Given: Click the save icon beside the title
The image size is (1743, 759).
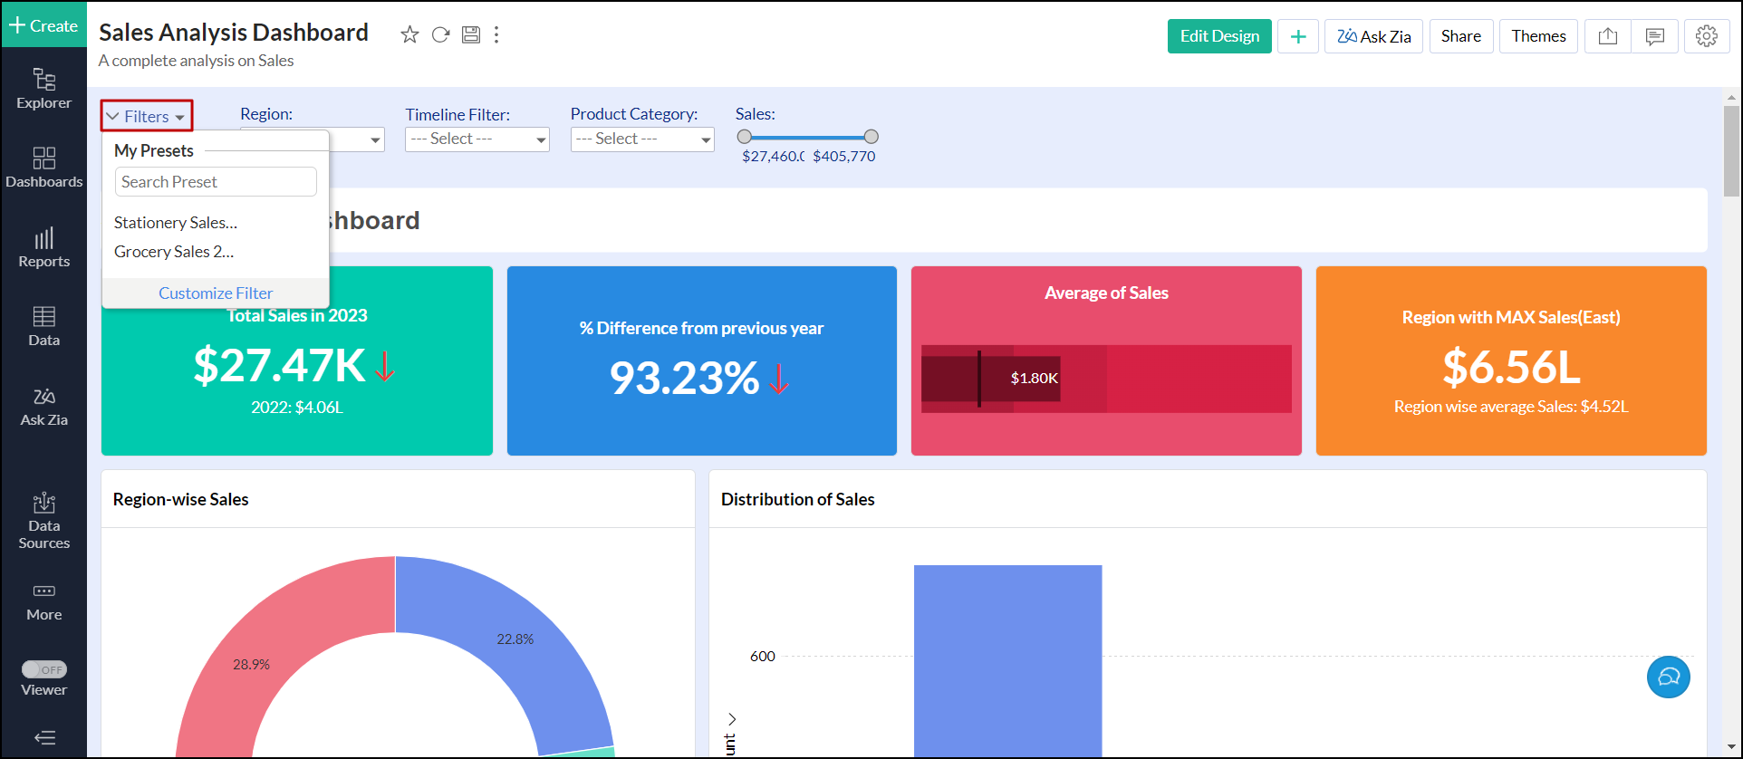Looking at the screenshot, I should pos(471,34).
